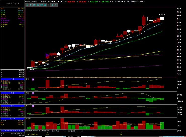Switch to 1-minute chart period
The height and width of the screenshot is (137, 186).
[27, 5]
